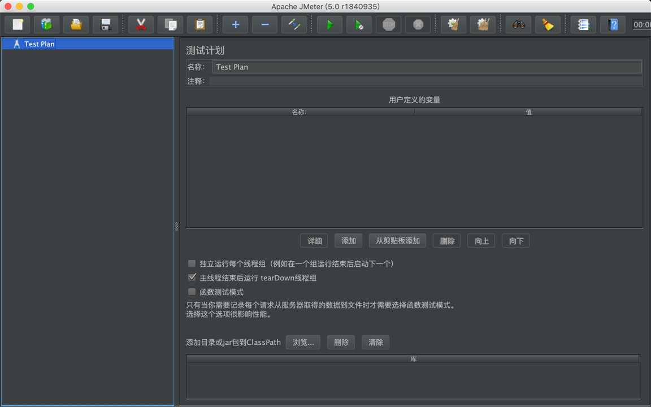Click the 测试计划 heading
This screenshot has width=651, height=407.
click(205, 51)
